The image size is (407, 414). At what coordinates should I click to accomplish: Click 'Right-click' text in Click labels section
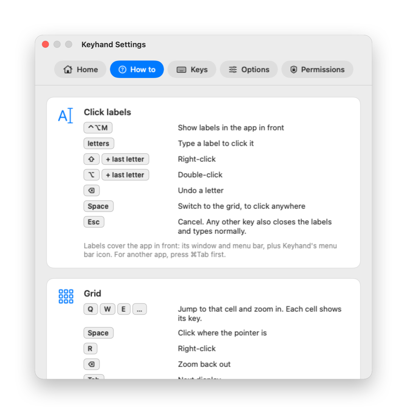[x=197, y=159]
